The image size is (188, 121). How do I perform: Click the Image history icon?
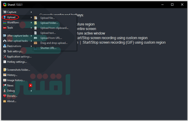coord(5,80)
